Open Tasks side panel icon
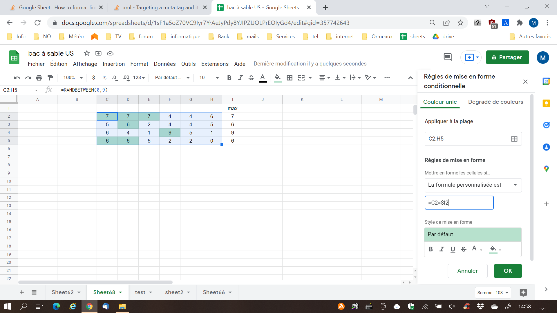This screenshot has height=313, width=557. point(546,125)
